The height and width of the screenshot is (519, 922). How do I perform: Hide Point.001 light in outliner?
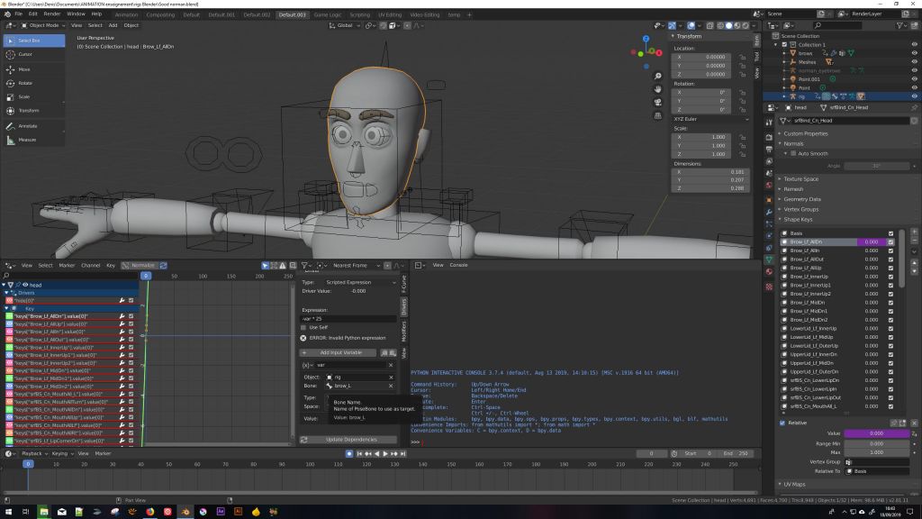914,79
